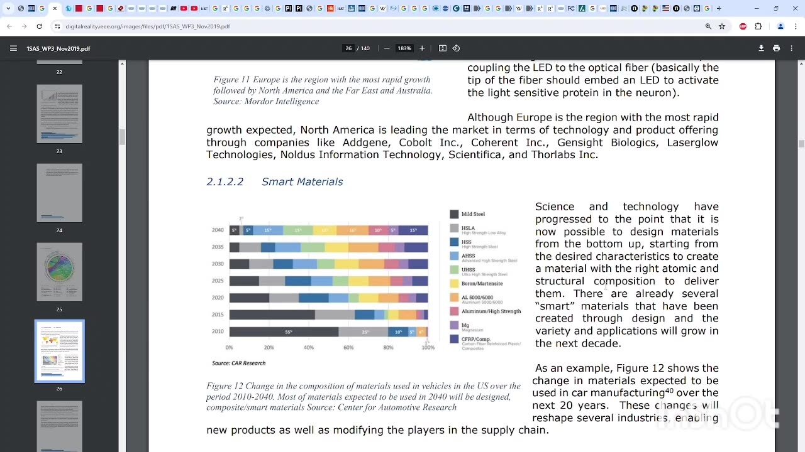Open the Extensions puzzle icon
The width and height of the screenshot is (805, 452).
[x=758, y=26]
